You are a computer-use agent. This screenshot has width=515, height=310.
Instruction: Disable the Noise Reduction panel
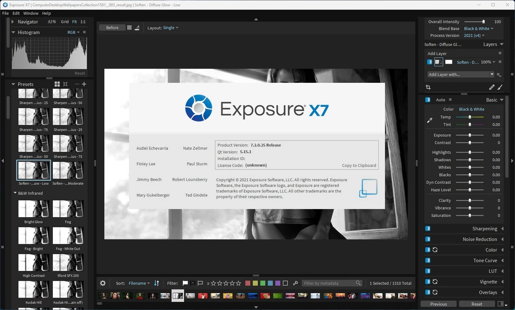428,239
